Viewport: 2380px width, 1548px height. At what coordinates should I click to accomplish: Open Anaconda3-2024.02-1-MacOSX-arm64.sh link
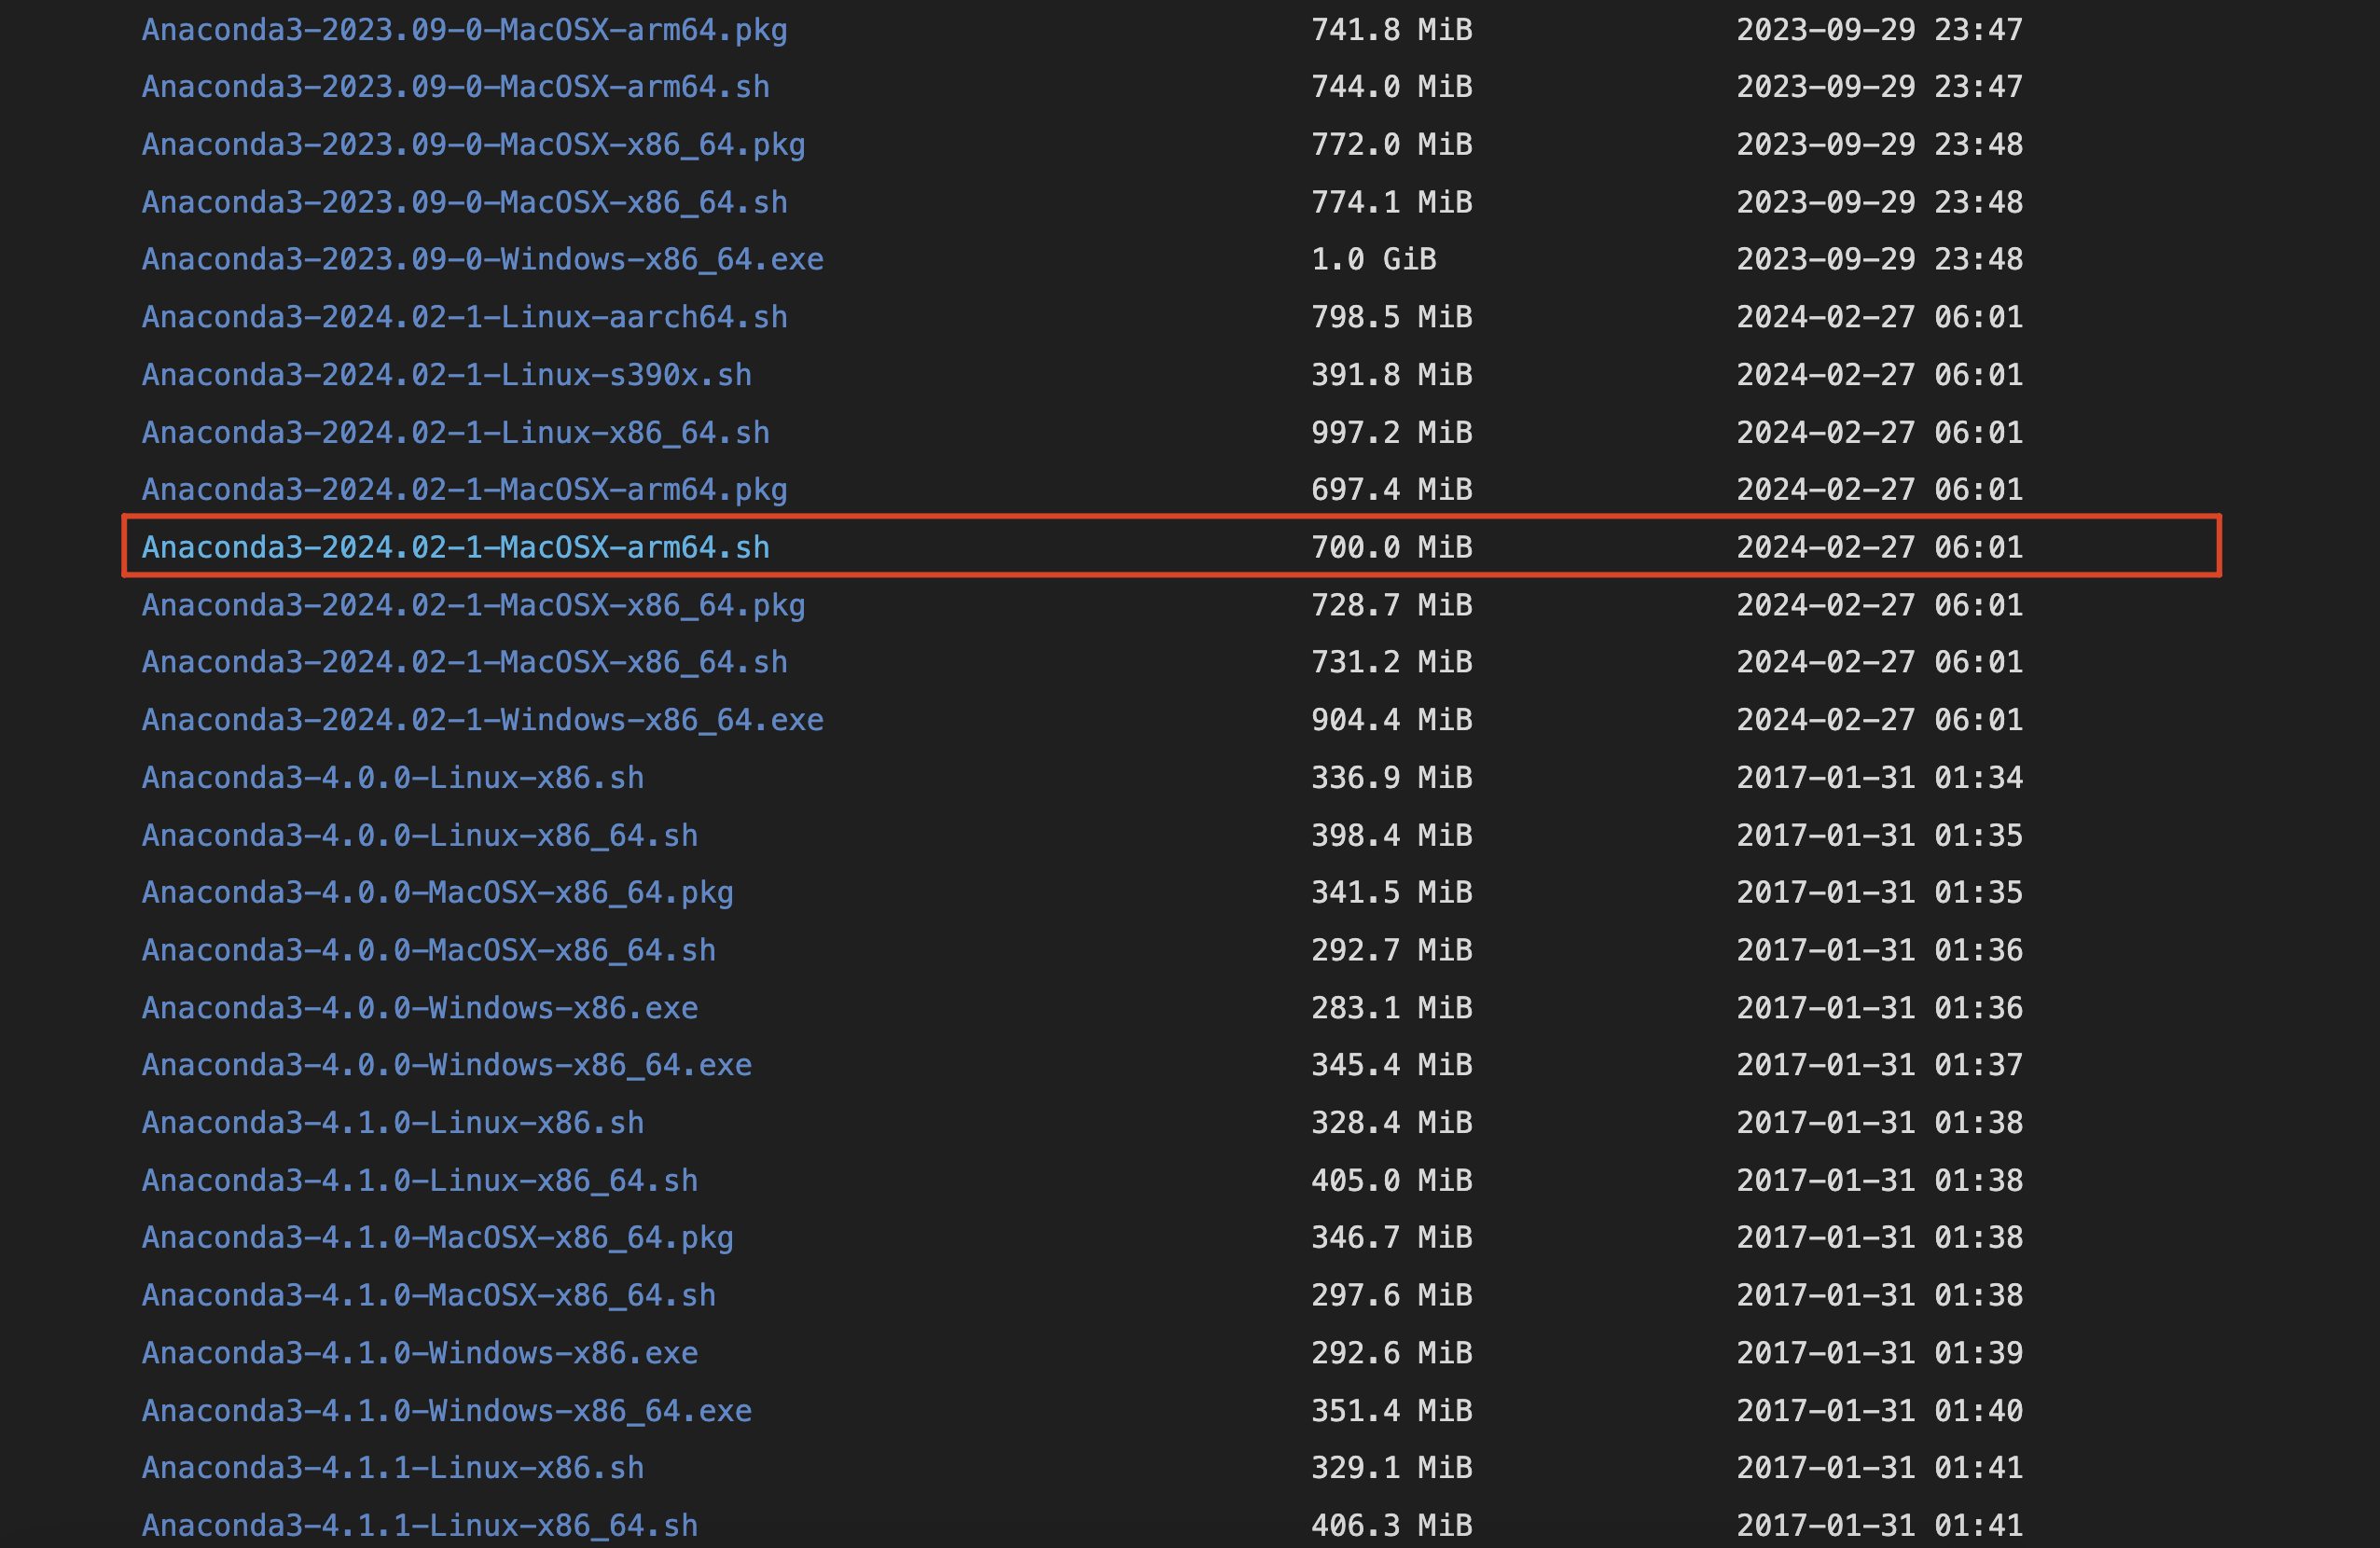point(456,547)
